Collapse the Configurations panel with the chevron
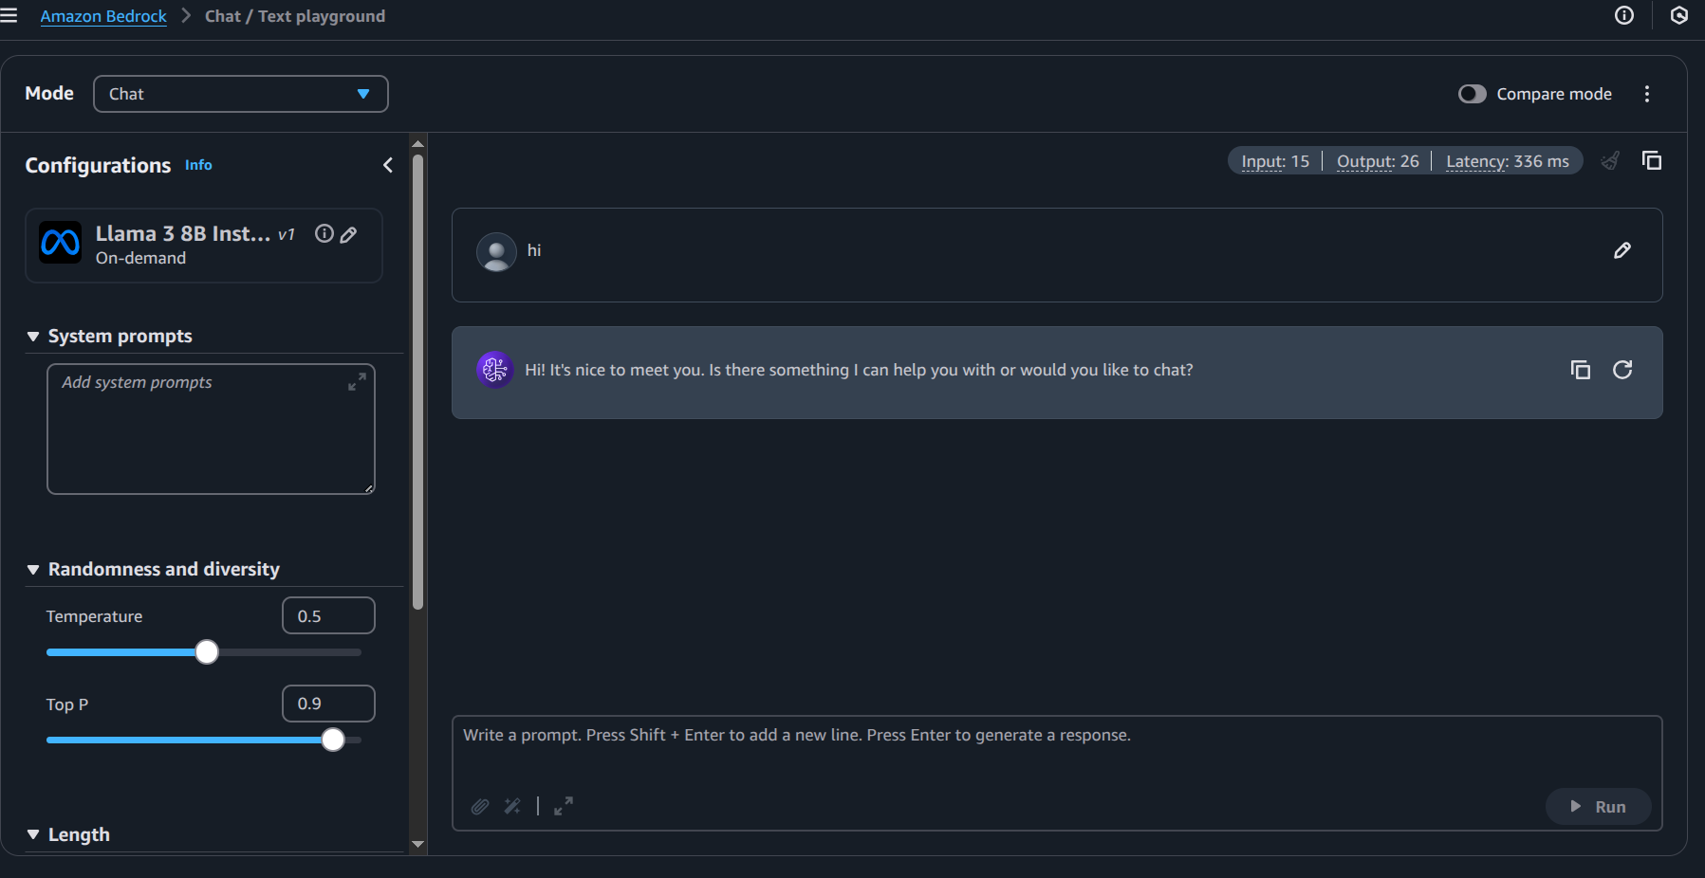 tap(388, 165)
